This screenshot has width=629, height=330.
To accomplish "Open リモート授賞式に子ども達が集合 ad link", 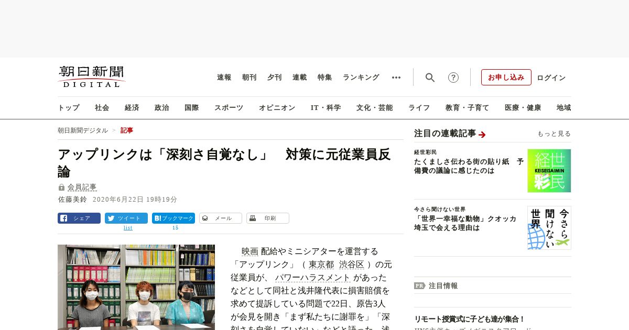I will (x=470, y=319).
